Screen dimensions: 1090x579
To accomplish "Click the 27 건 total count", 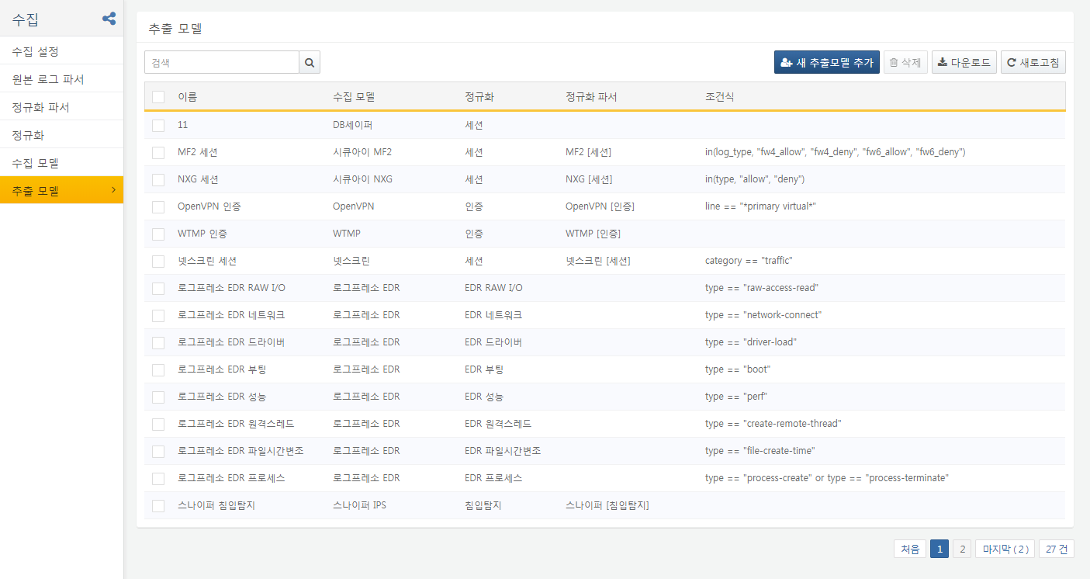I will tap(1056, 549).
